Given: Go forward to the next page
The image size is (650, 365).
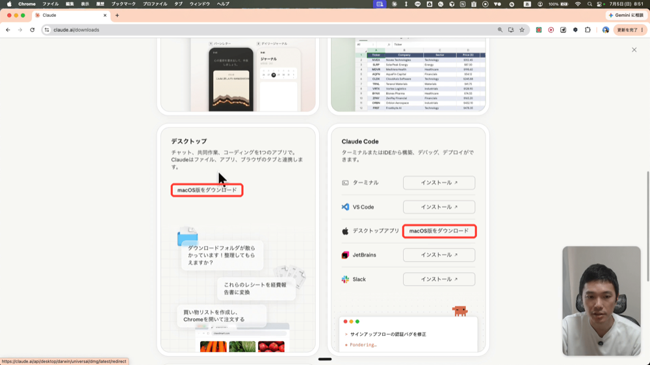Looking at the screenshot, I should click(20, 30).
